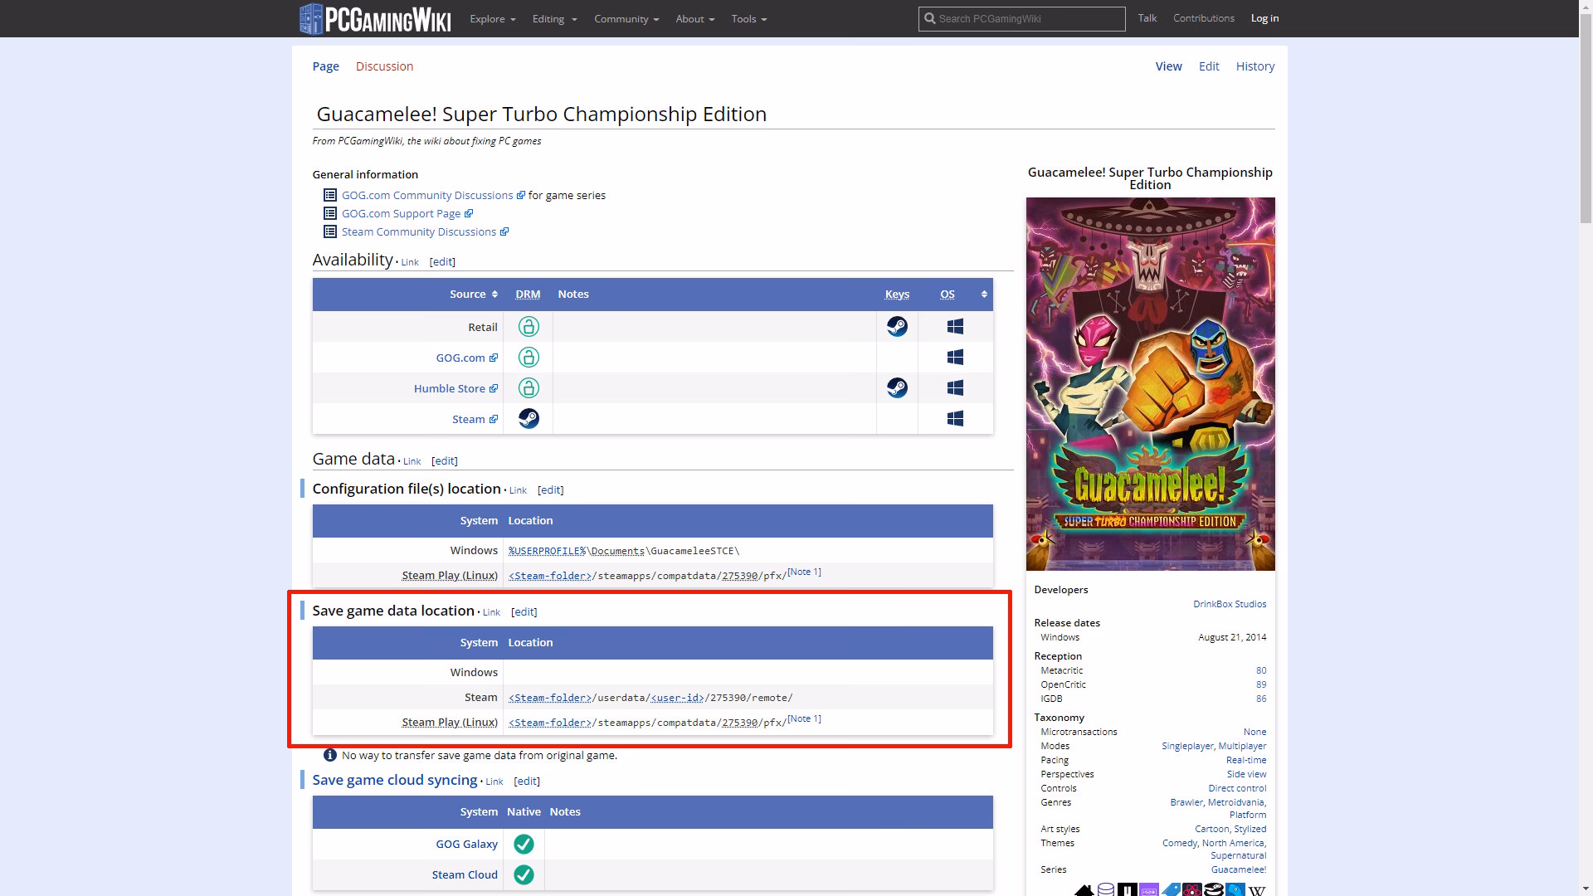This screenshot has height=896, width=1593.
Task: Open the Steam Cloud link
Action: tap(465, 875)
